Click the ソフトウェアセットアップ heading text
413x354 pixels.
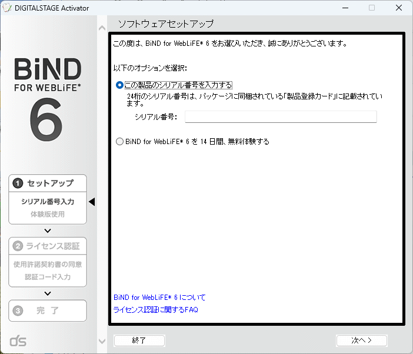tap(166, 24)
